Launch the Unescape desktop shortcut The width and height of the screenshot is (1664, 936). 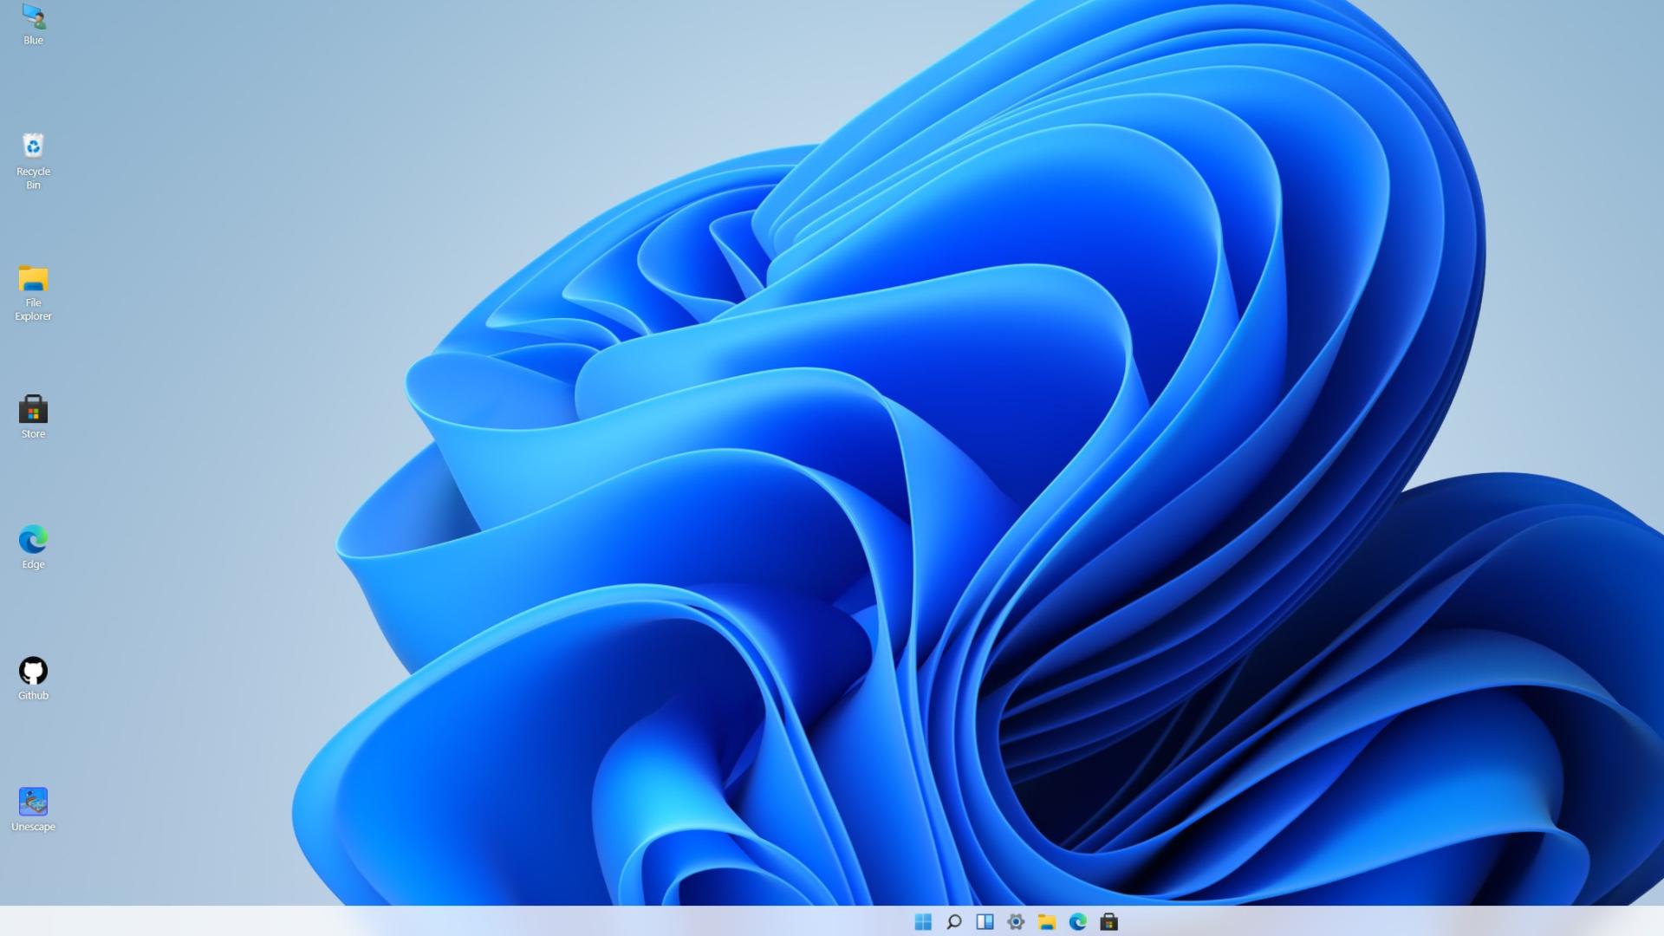pyautogui.click(x=33, y=802)
